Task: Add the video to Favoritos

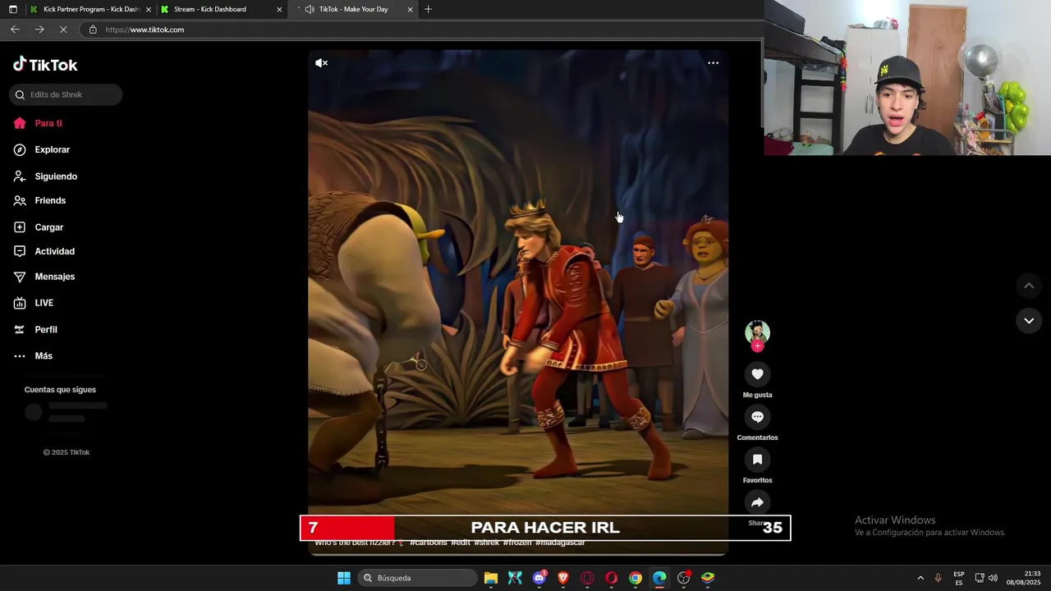Action: pyautogui.click(x=757, y=460)
